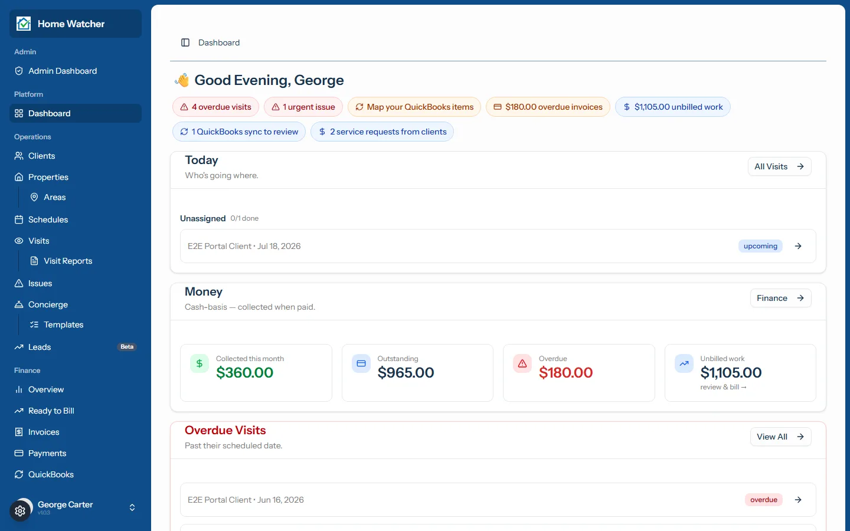Click the red Overdue alert icon
The image size is (850, 531).
point(522,363)
